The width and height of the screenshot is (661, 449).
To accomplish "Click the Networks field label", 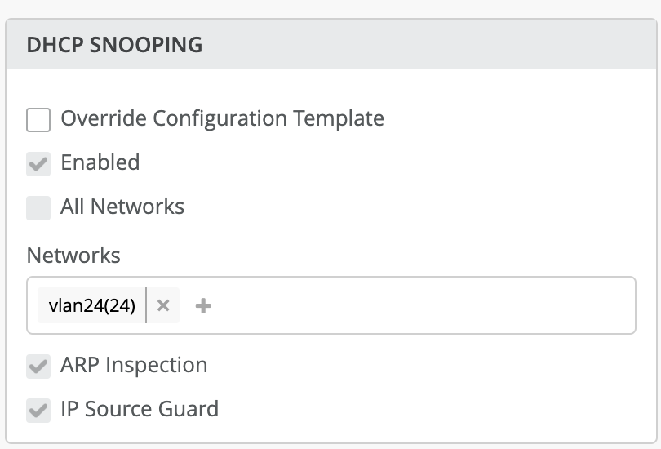I will 73,256.
